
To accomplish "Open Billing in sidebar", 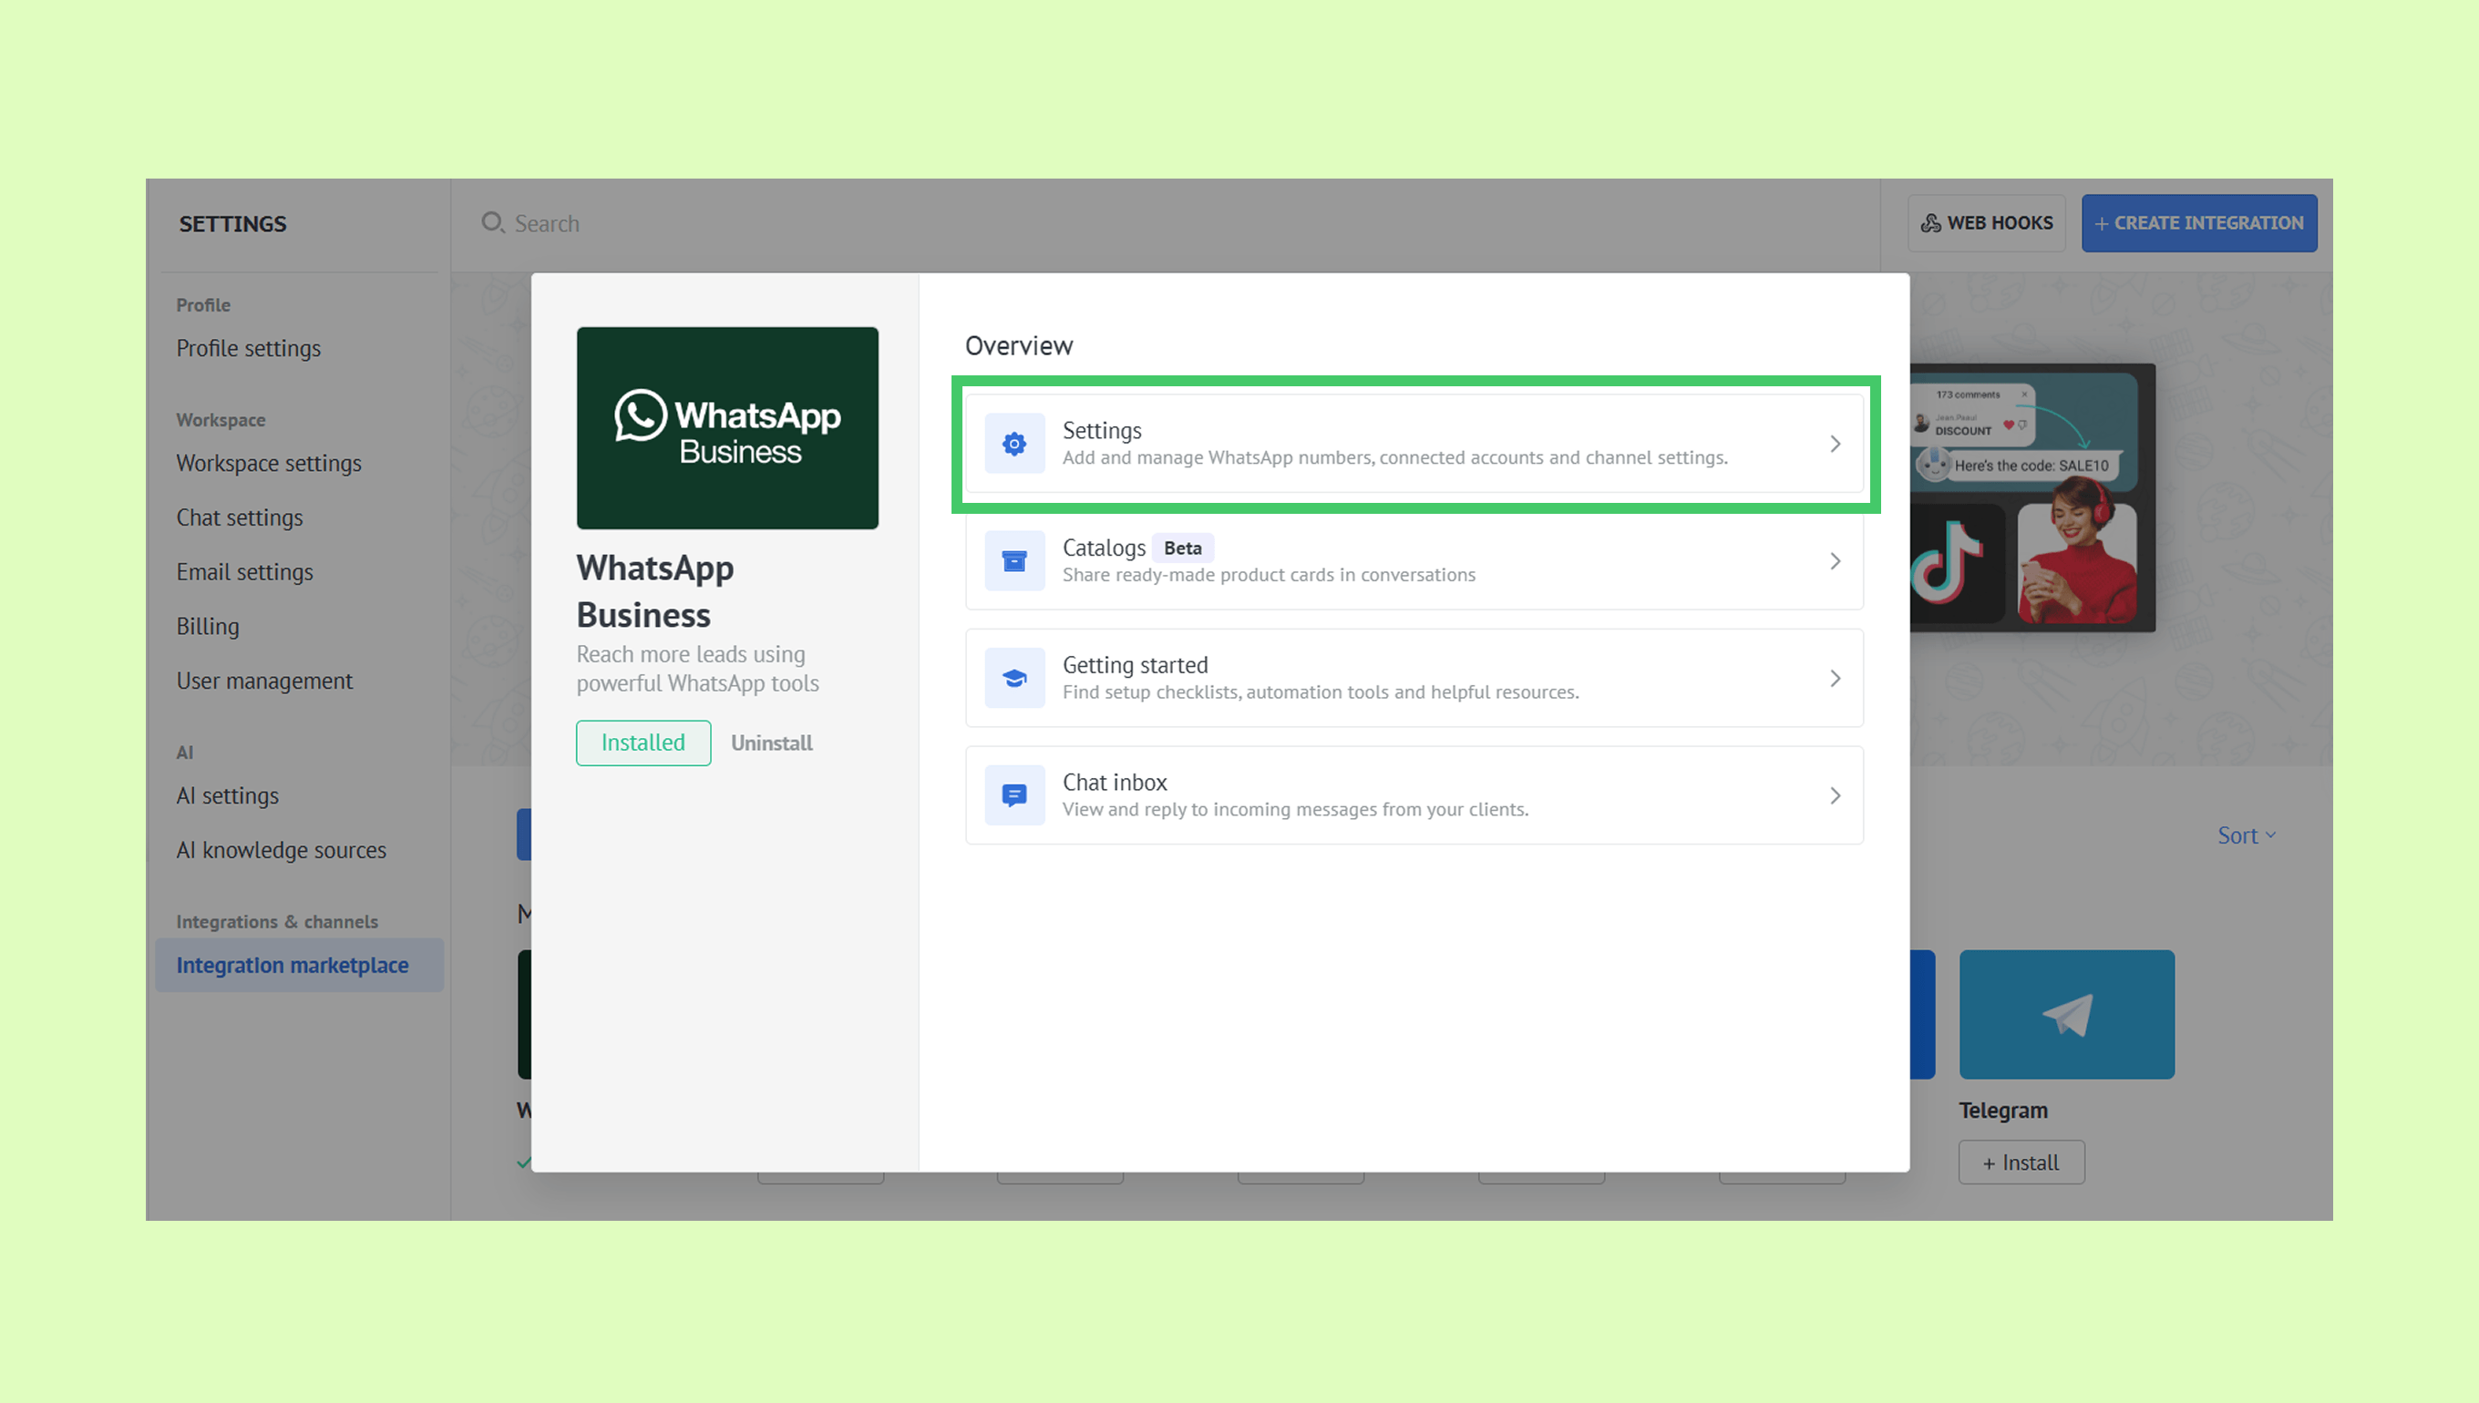I will point(208,627).
